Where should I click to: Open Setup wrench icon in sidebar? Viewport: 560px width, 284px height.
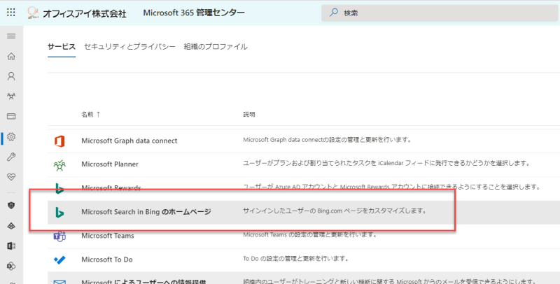11,157
